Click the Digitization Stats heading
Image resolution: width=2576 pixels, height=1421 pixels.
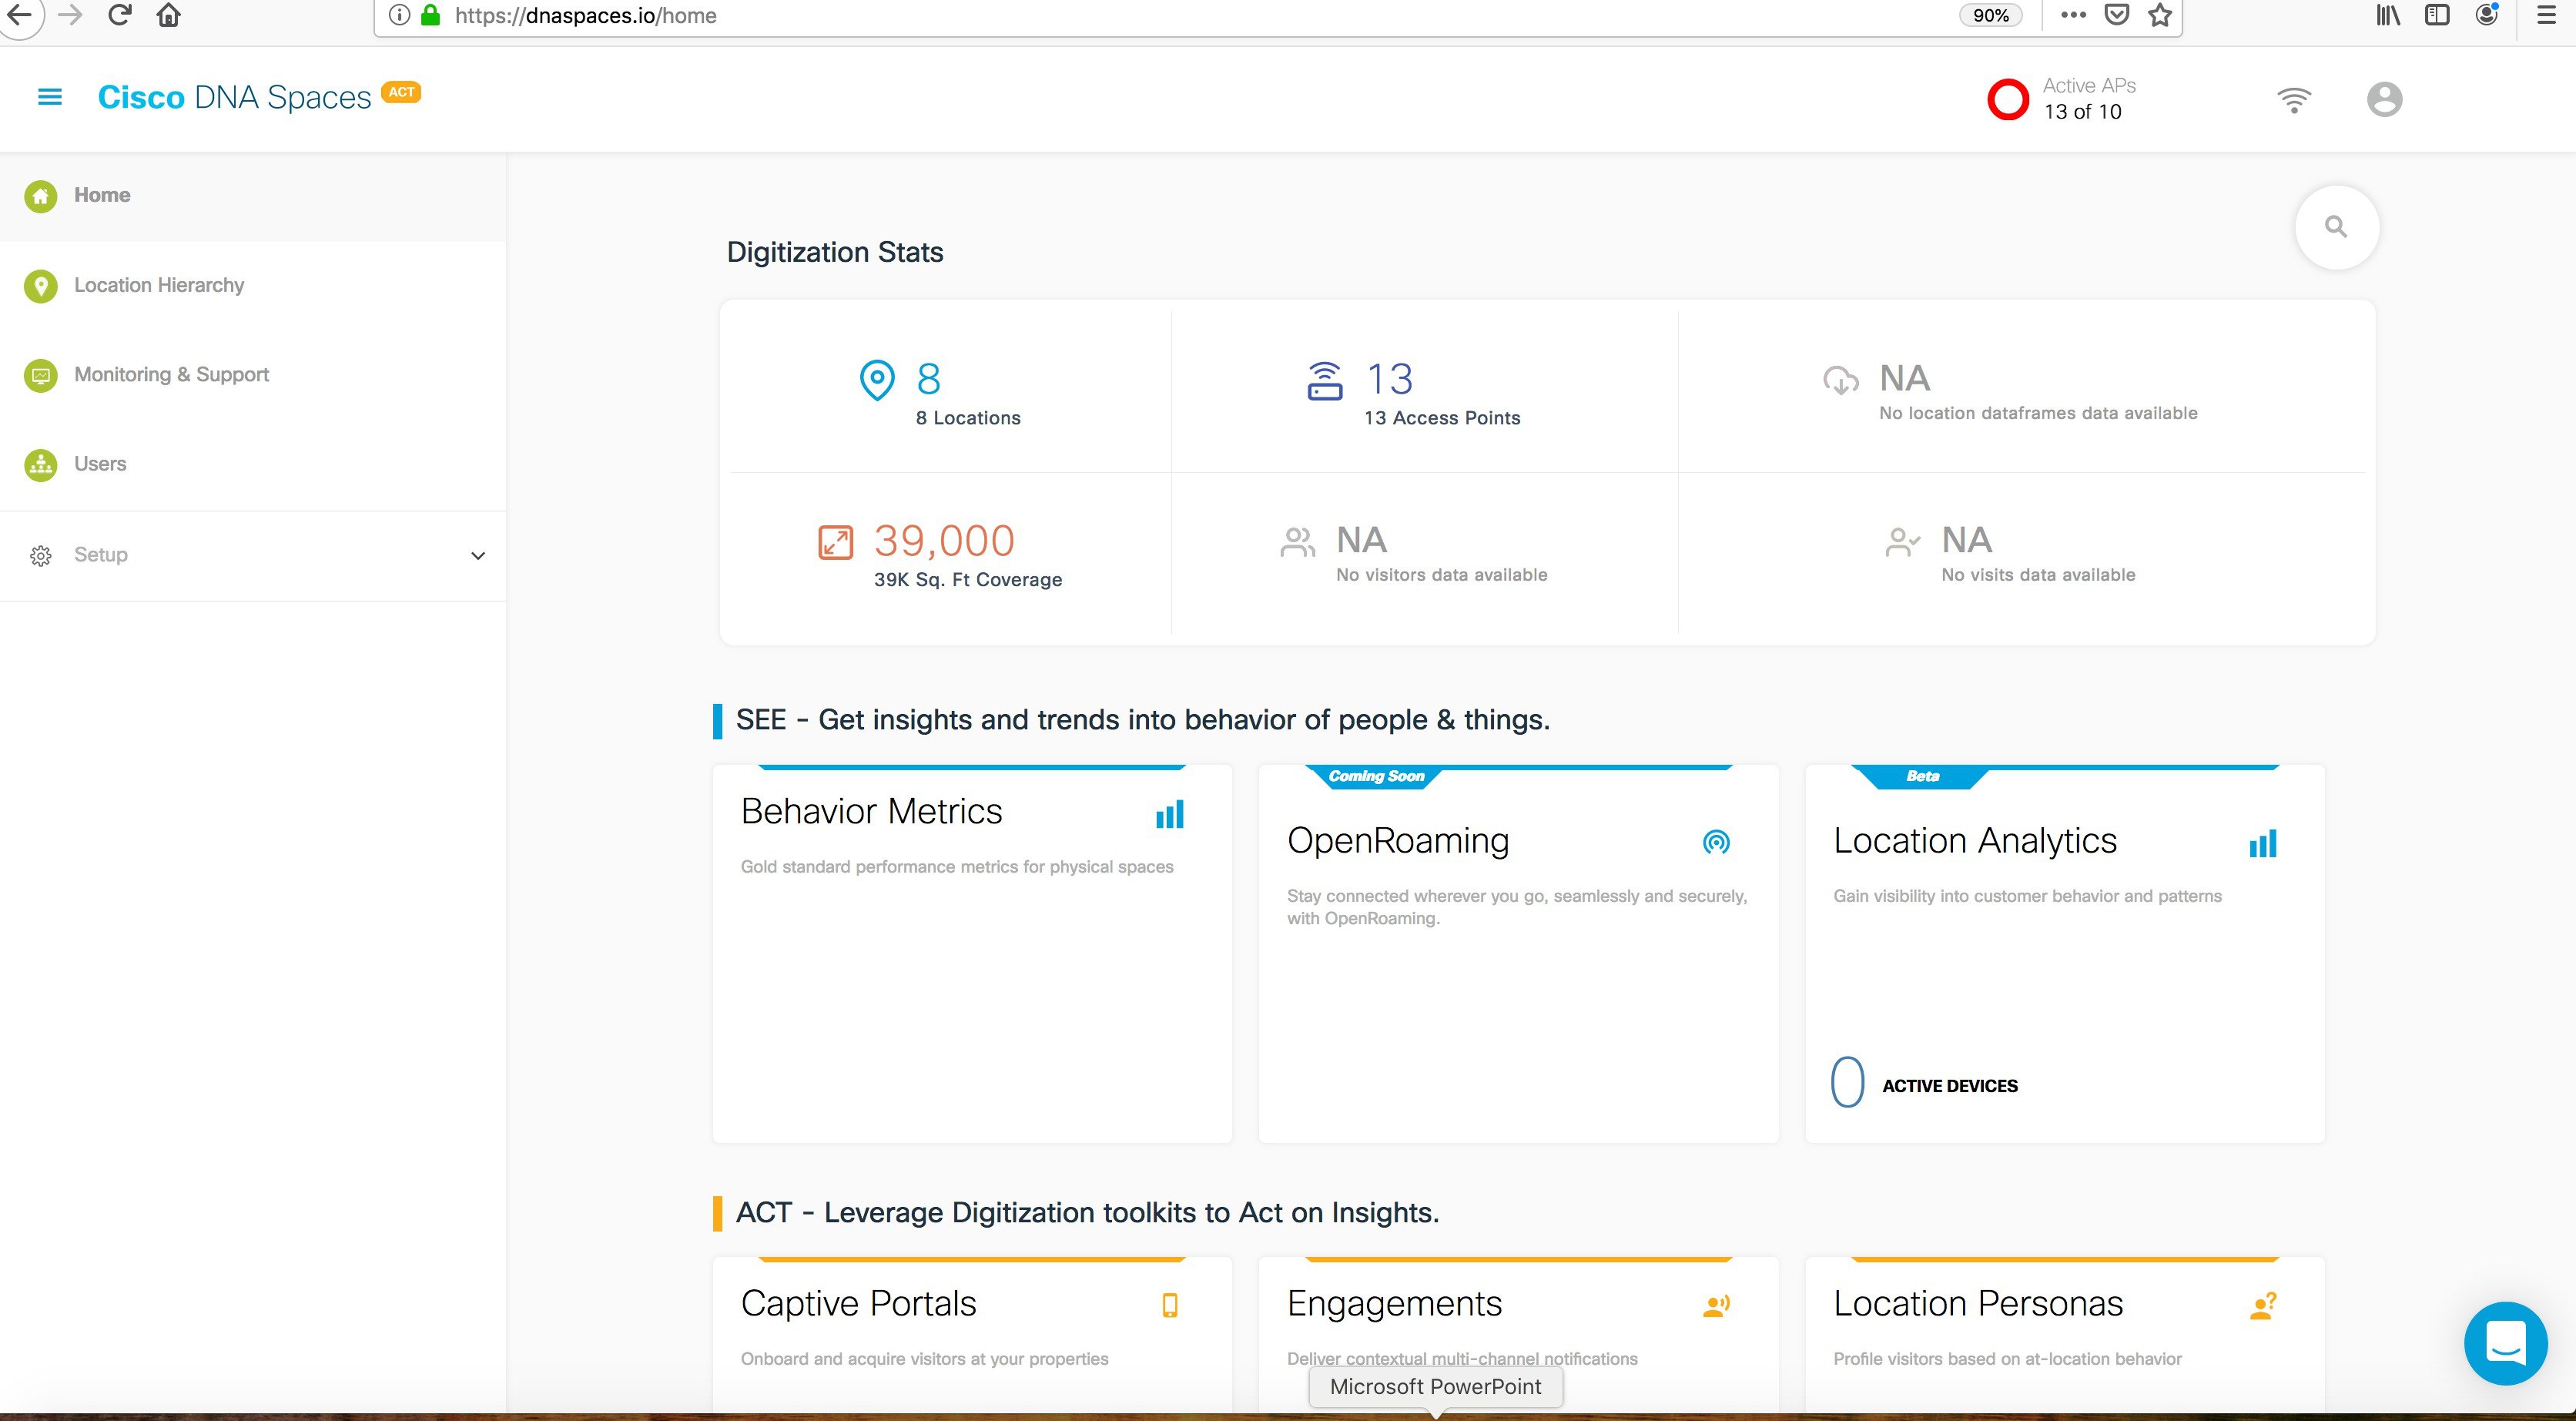[x=835, y=252]
